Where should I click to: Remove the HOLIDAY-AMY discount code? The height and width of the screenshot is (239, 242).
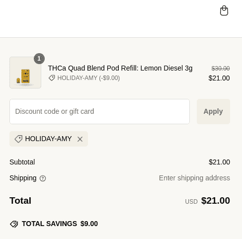[x=80, y=139]
